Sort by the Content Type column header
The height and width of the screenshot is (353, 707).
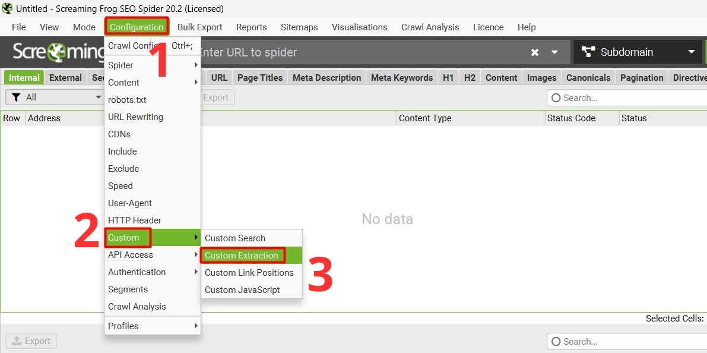[x=471, y=118]
